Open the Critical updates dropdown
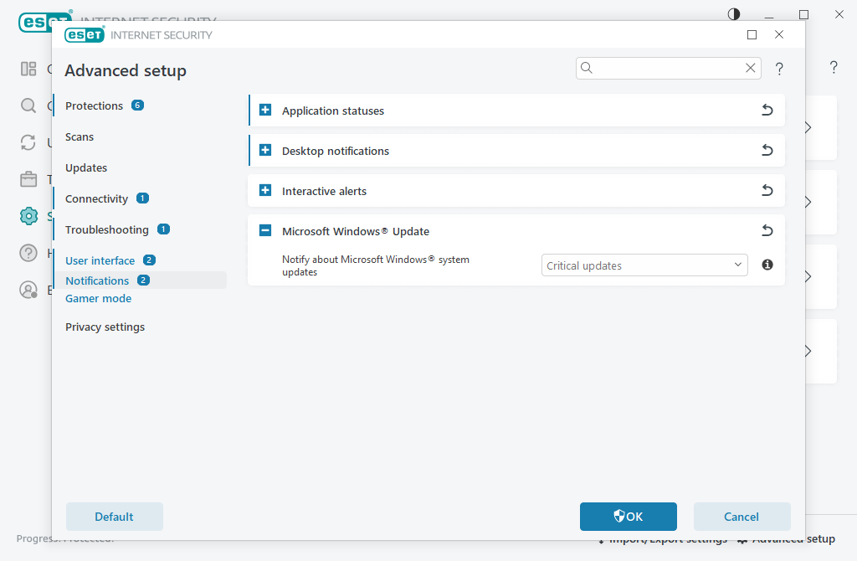This screenshot has height=561, width=857. [x=644, y=265]
